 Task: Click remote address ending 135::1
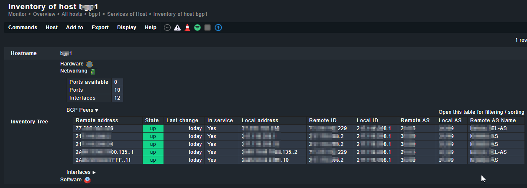pos(105,152)
